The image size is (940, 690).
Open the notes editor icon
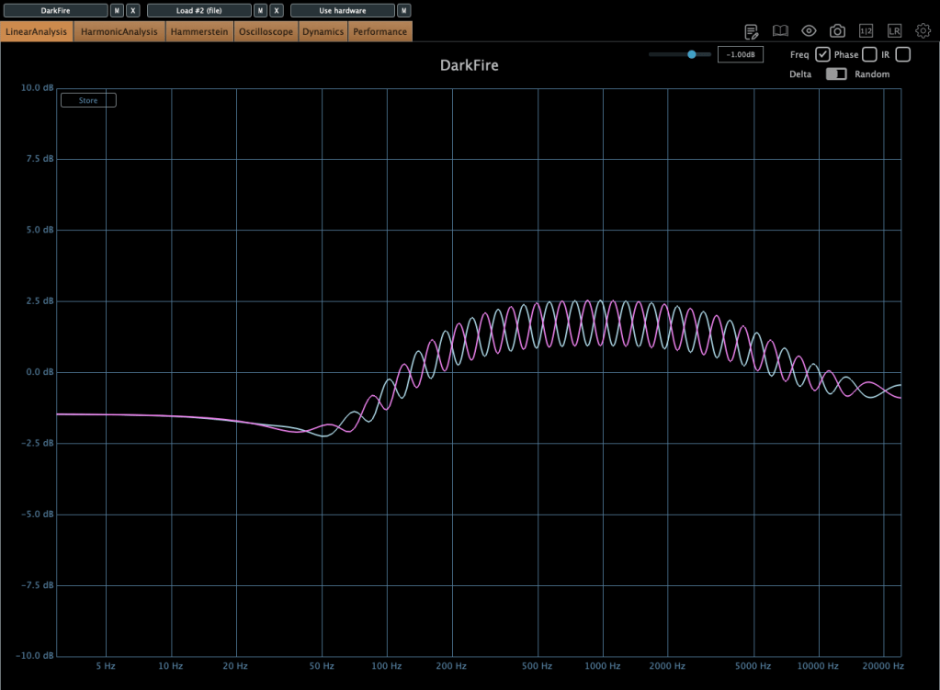point(752,31)
